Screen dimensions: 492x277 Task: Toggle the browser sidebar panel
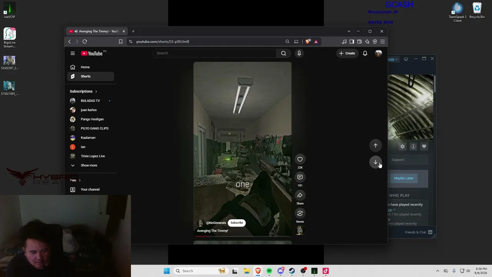pos(352,42)
